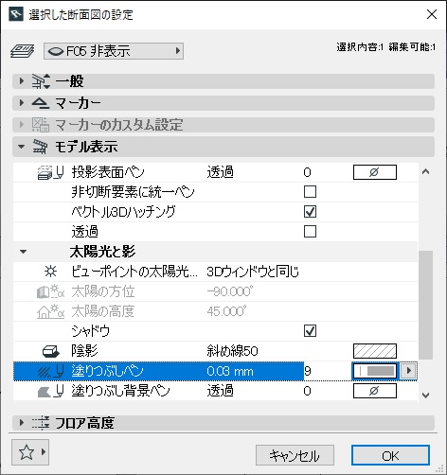
Task: Click the layer stack icon
Action: 22,51
